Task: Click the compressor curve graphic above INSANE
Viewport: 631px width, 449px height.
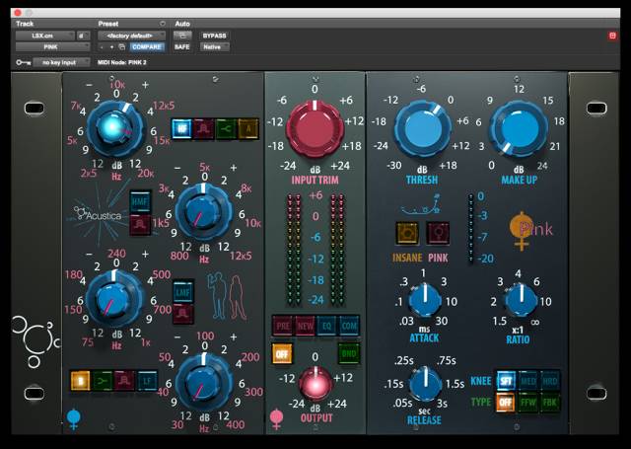Action: (420, 205)
